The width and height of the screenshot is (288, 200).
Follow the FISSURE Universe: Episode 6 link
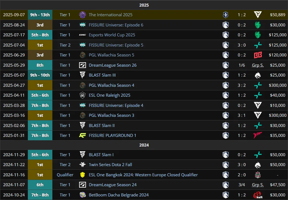[116, 25]
